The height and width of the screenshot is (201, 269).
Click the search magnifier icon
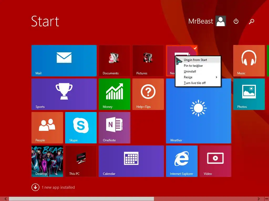pyautogui.click(x=251, y=21)
